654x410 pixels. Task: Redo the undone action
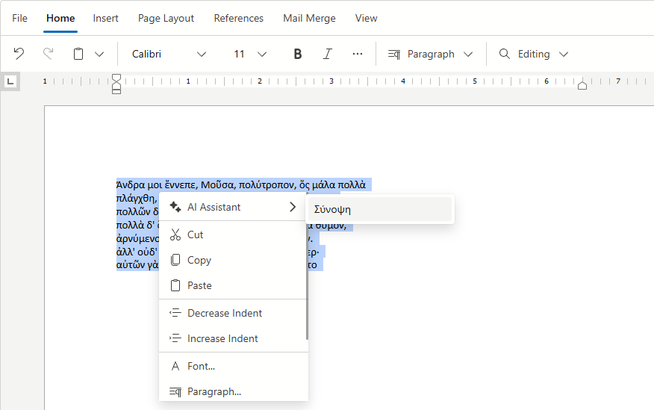click(x=49, y=54)
